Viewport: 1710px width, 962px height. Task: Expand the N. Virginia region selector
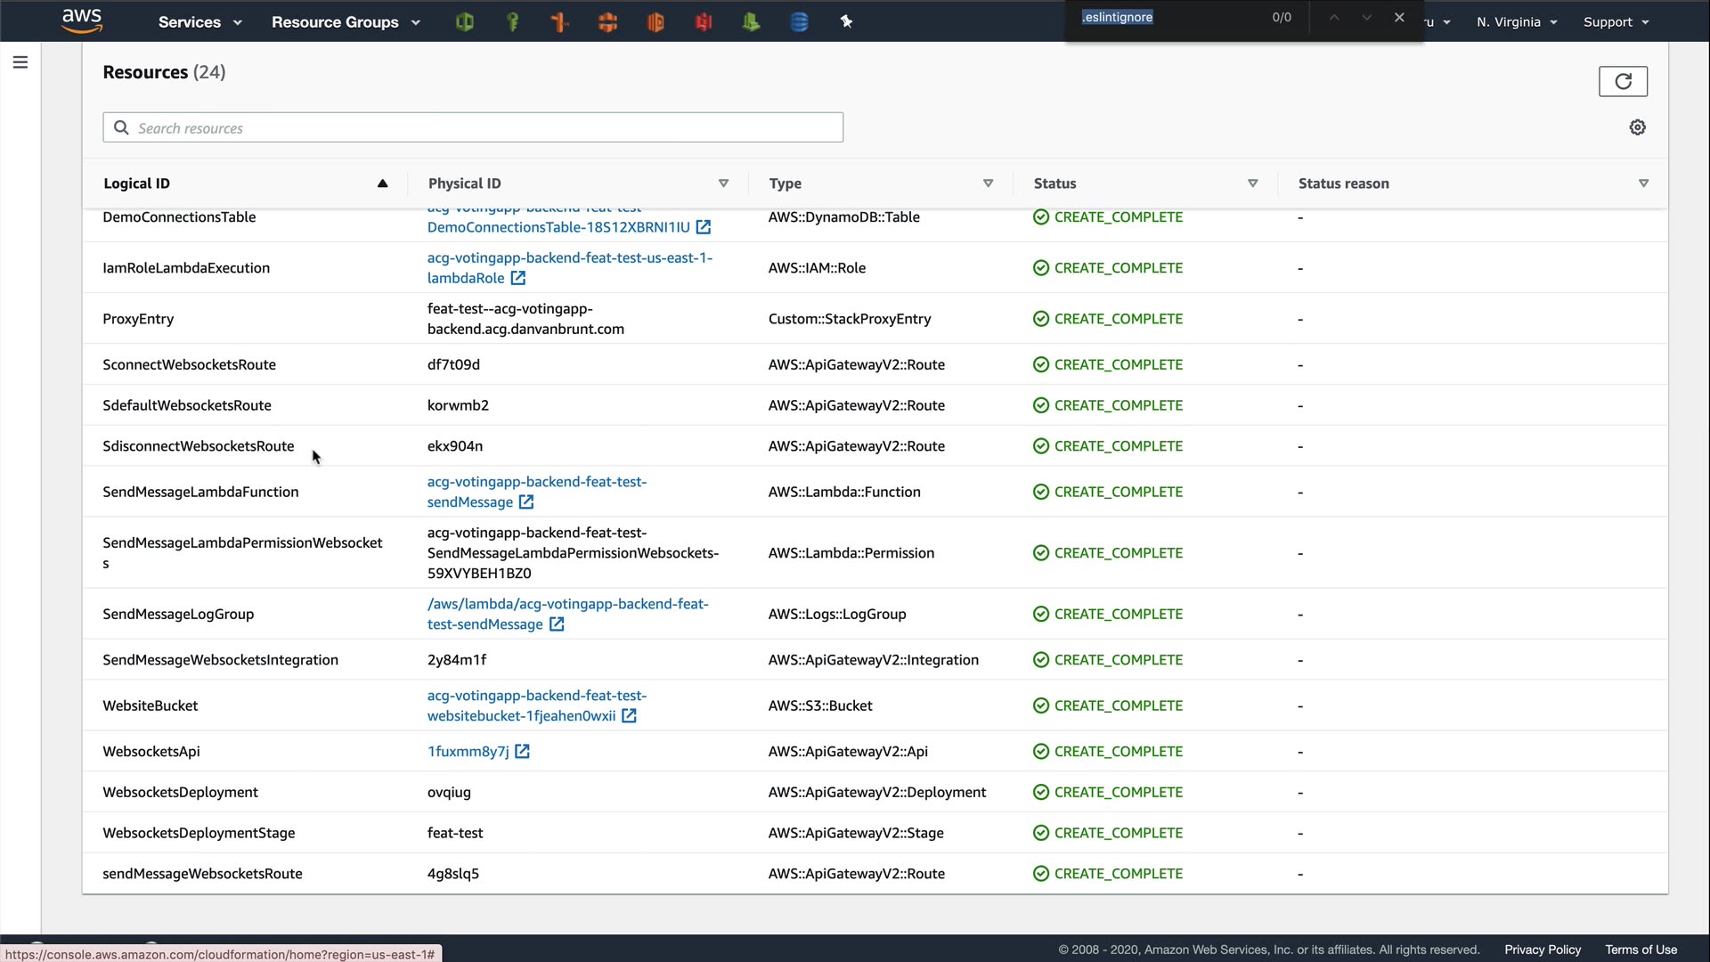click(x=1516, y=22)
